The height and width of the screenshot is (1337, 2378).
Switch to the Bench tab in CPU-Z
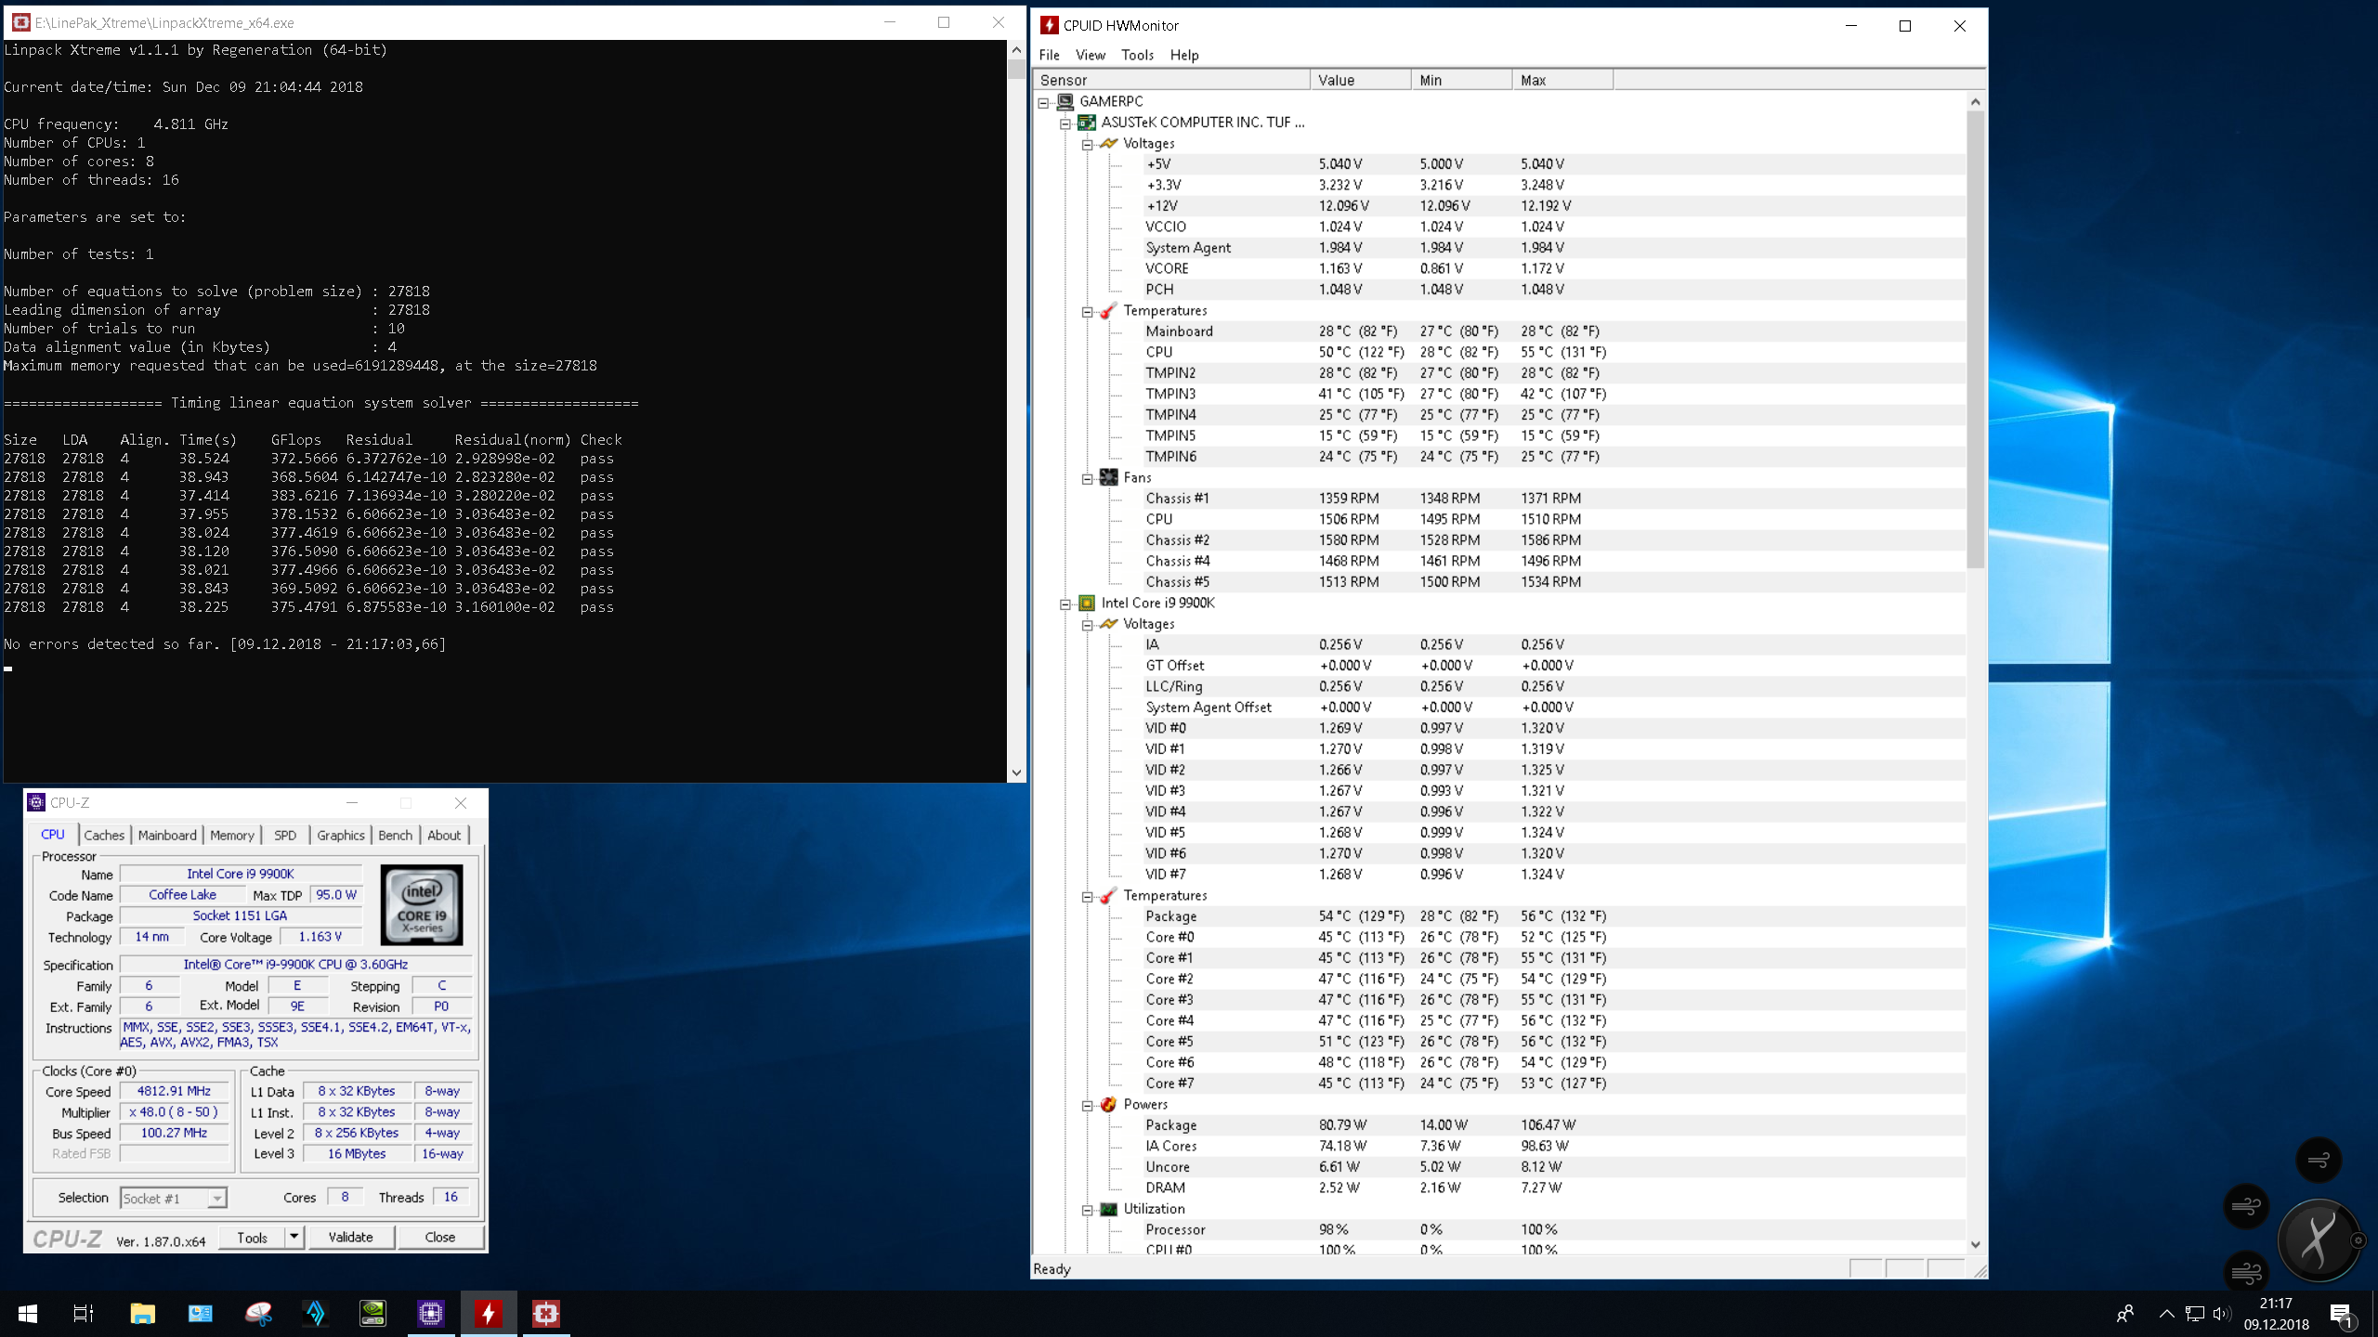point(395,835)
